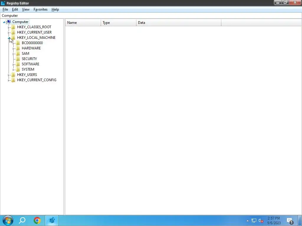
Task: Expand the SAM key arrow
Action: 13,54
